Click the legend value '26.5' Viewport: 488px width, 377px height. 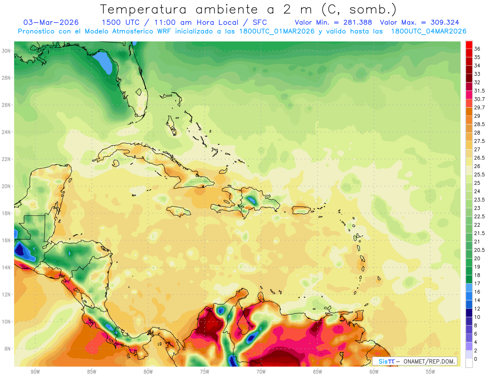click(479, 158)
